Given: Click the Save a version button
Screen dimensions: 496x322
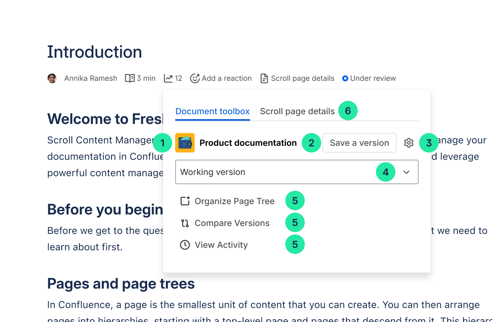Looking at the screenshot, I should (359, 143).
